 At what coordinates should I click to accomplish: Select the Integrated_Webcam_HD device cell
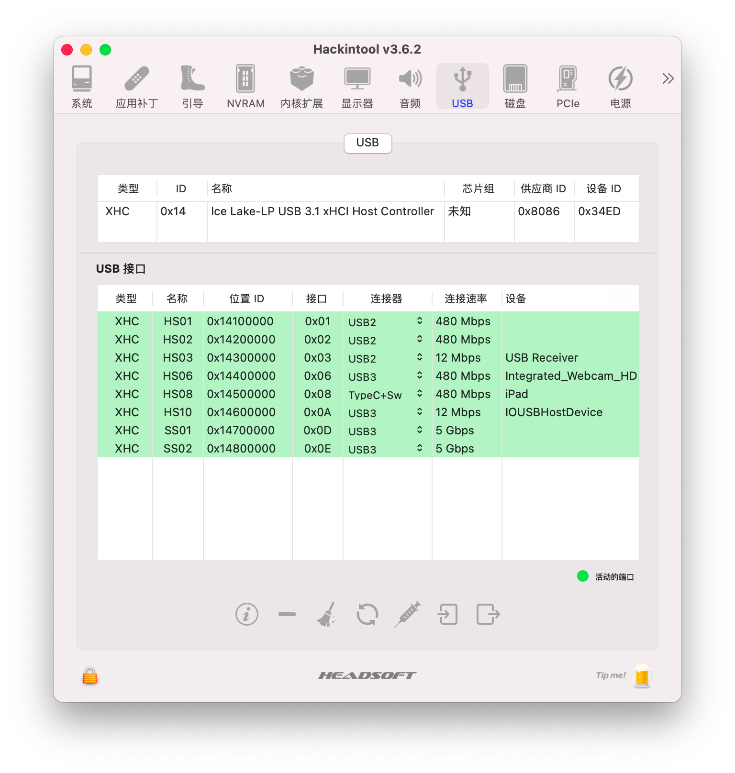pos(571,376)
